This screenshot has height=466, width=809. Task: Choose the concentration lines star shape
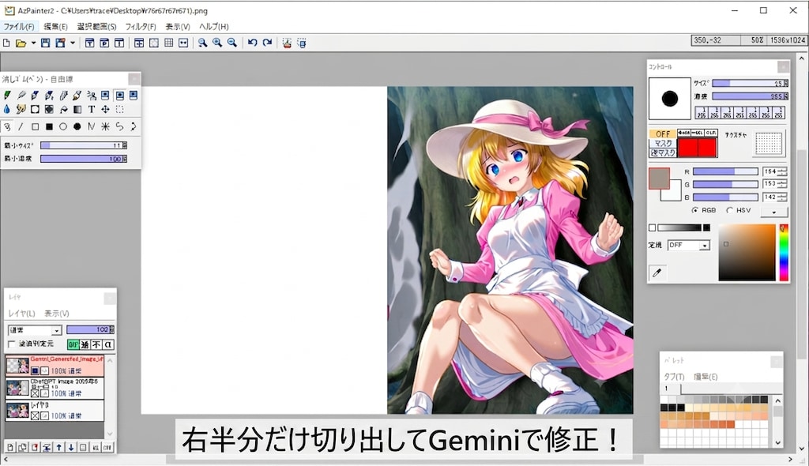point(105,126)
